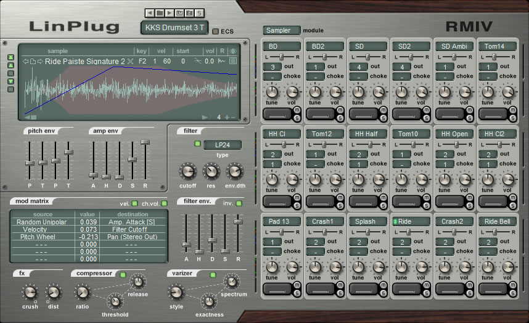Viewport: 529px width, 323px height.
Task: Open Pan (Stereo Out) destination selector
Action: coord(132,237)
